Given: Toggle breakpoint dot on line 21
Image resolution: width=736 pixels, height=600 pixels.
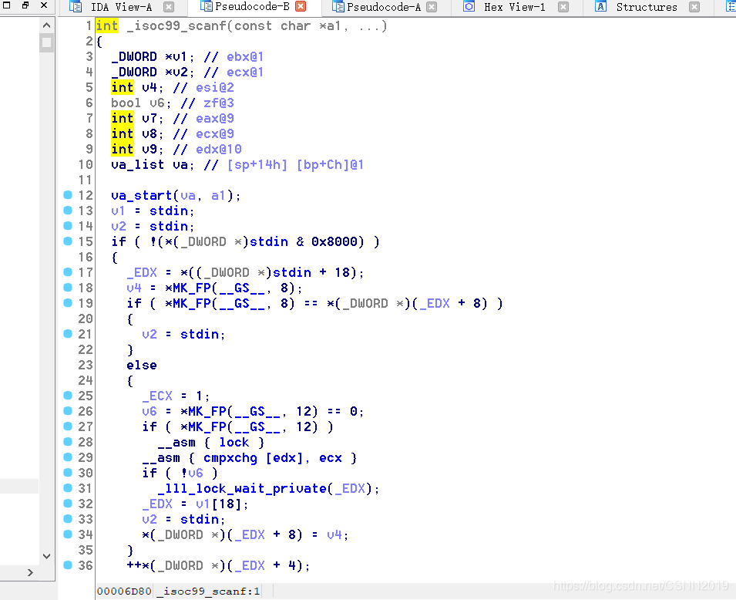Looking at the screenshot, I should click(68, 334).
